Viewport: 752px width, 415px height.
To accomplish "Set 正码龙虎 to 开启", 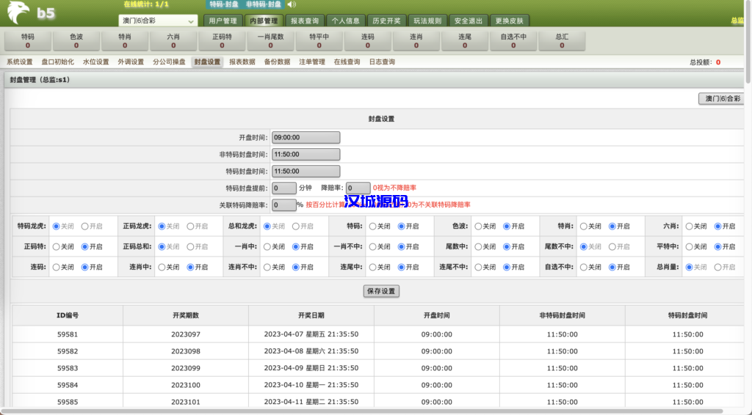I will [x=190, y=227].
